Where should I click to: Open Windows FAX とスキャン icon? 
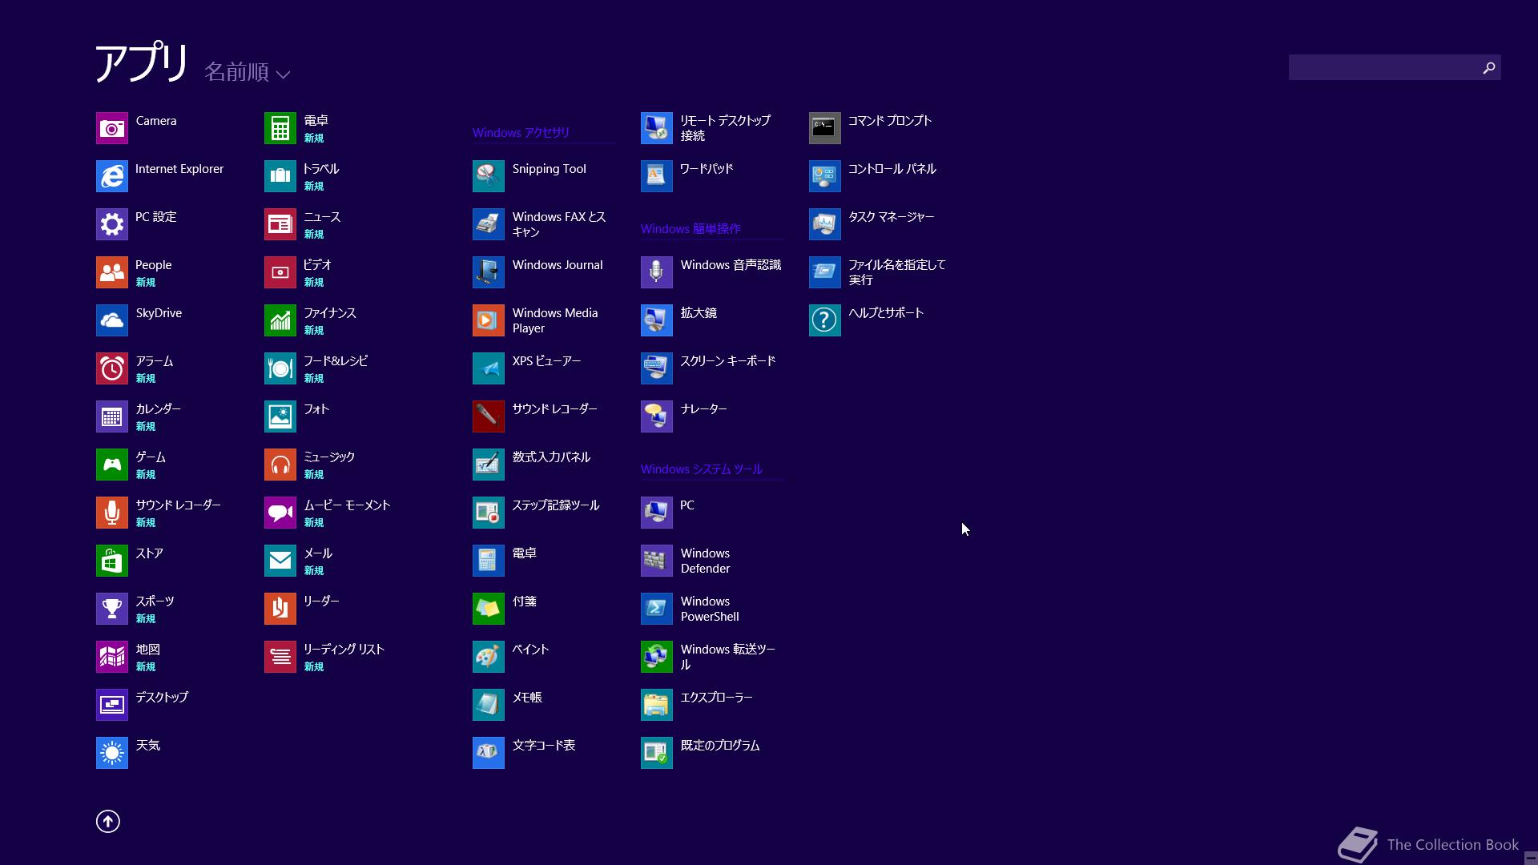pos(489,224)
